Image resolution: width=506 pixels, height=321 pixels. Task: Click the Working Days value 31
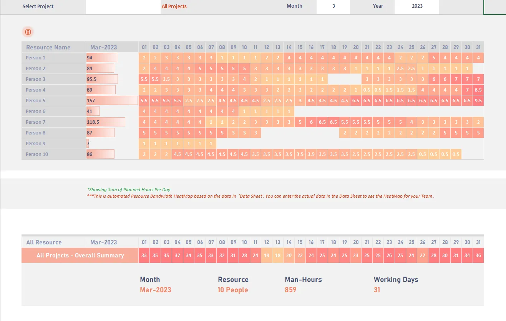click(x=377, y=290)
